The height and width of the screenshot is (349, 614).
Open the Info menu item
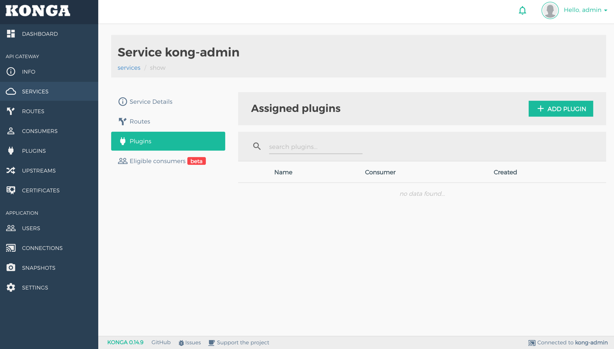49,71
